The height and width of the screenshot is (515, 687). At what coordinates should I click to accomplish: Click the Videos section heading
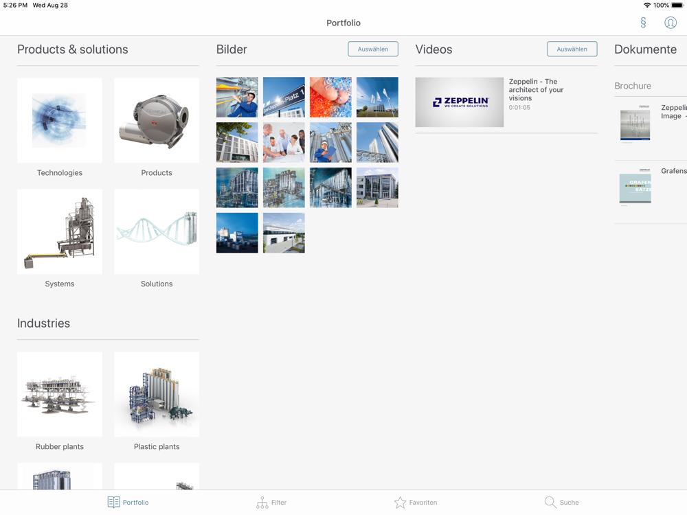[433, 49]
